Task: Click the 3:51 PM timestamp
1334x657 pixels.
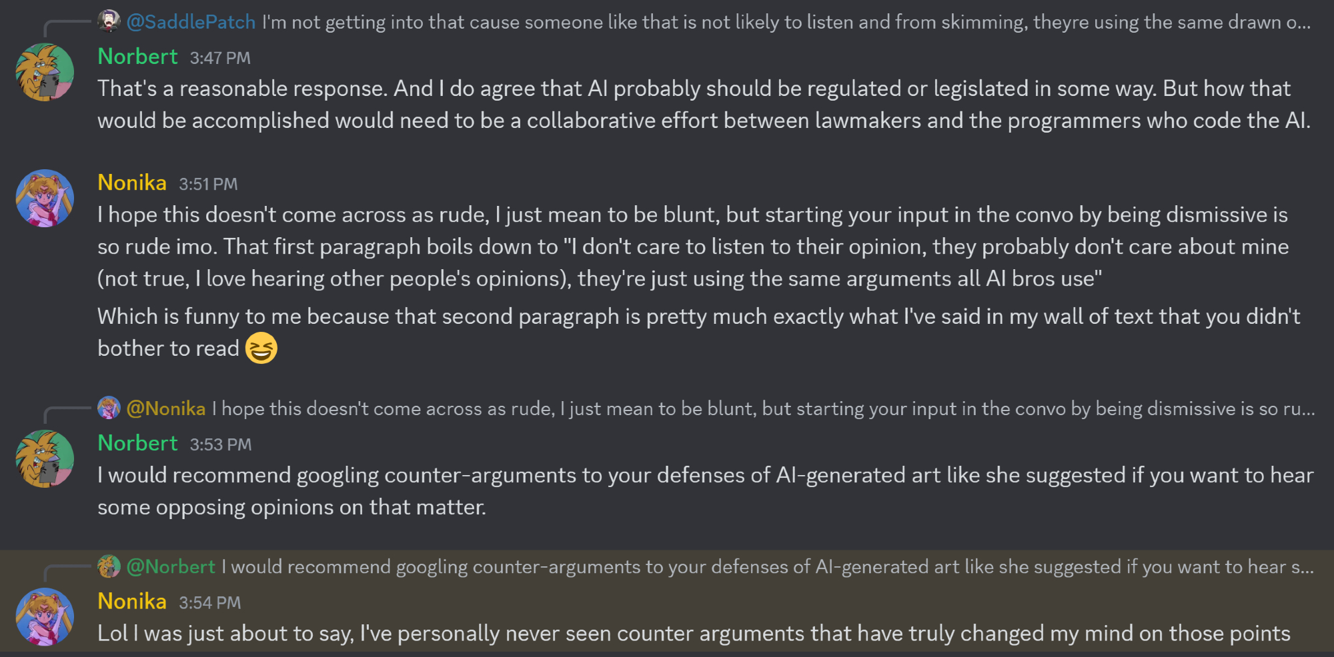Action: [208, 185]
